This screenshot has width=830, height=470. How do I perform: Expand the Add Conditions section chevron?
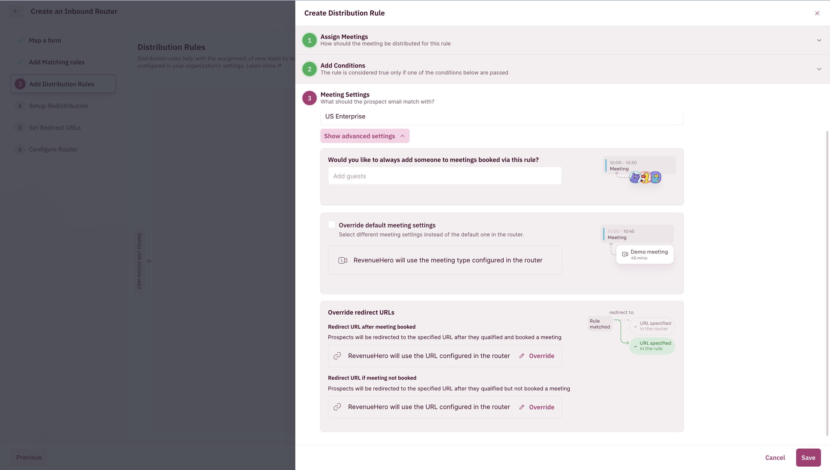tap(819, 69)
